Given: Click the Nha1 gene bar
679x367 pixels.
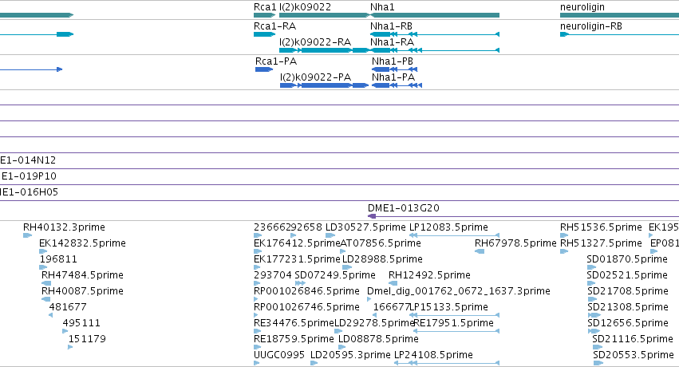Looking at the screenshot, I should 435,15.
